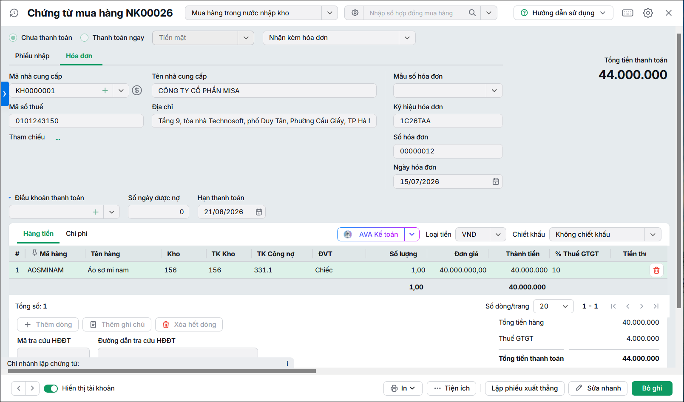This screenshot has width=684, height=402.
Task: Open Tiện ích utilities menu
Action: (451, 388)
